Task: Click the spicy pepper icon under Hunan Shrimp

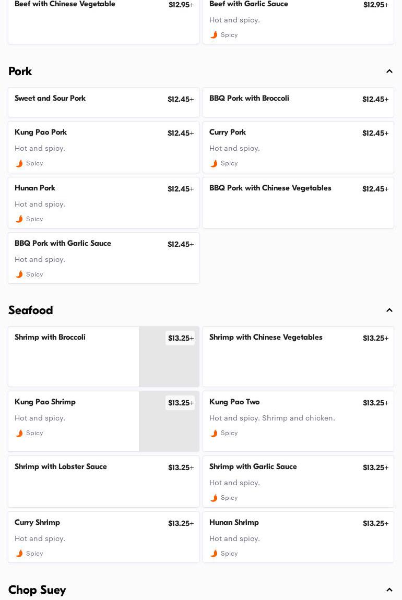Action: pos(214,554)
